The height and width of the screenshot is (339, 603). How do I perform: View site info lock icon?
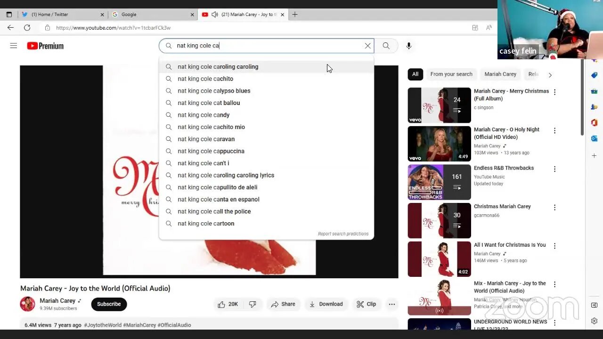[x=47, y=28]
